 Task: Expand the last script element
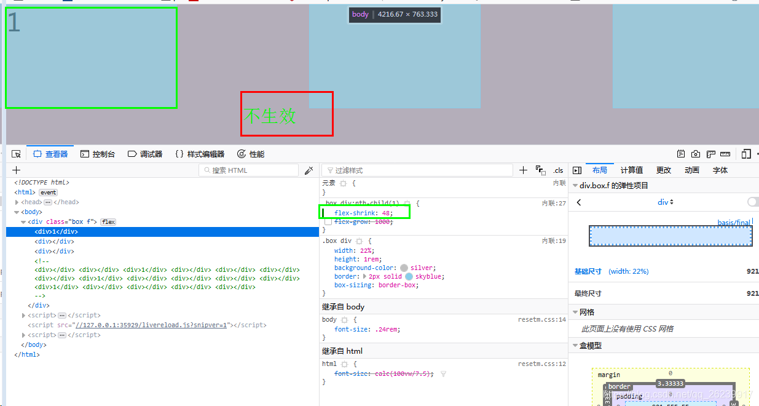(x=24, y=335)
